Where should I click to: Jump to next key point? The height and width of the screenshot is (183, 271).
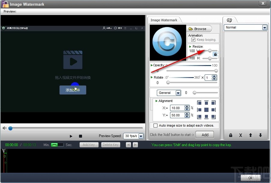pyautogui.click(x=135, y=145)
